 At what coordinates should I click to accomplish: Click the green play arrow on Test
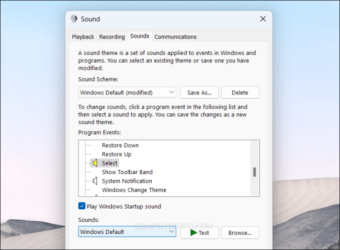tap(194, 233)
